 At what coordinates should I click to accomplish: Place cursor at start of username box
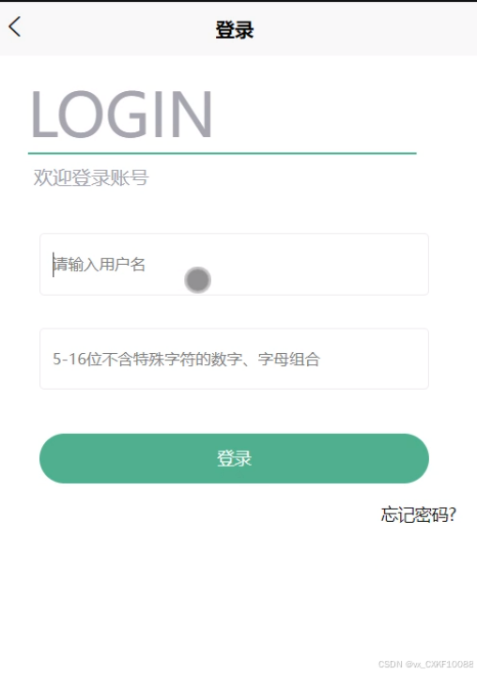pyautogui.click(x=54, y=265)
